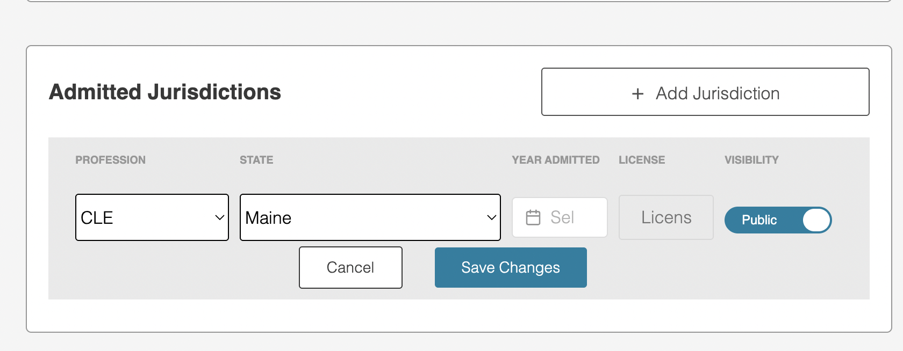Open the Maine state dropdown

pos(370,217)
